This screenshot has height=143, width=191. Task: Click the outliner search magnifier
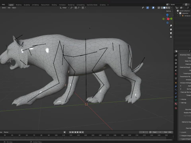[188, 8]
